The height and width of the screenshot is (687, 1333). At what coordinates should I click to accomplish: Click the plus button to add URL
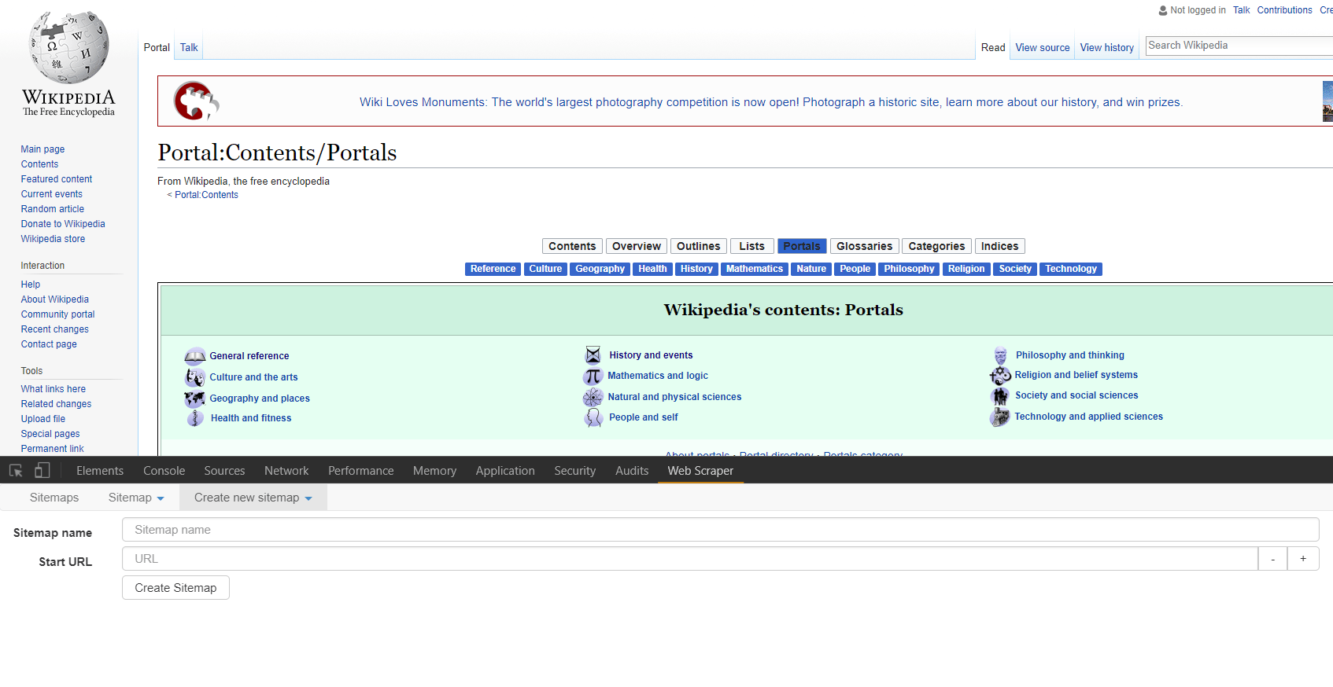click(x=1303, y=559)
